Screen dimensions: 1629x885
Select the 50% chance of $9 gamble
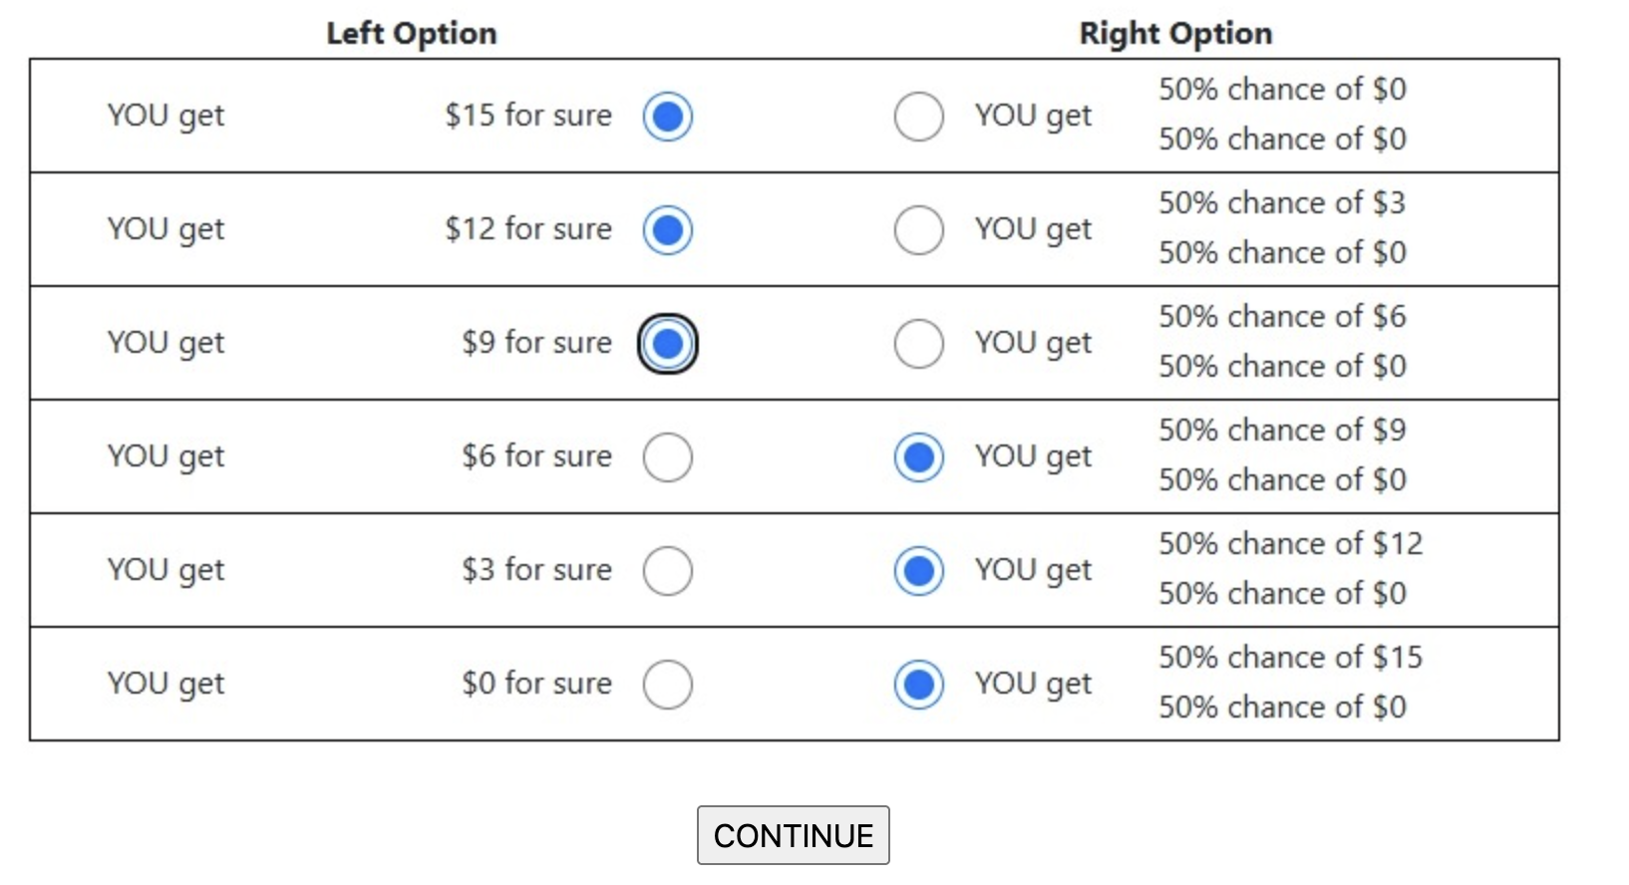(918, 457)
